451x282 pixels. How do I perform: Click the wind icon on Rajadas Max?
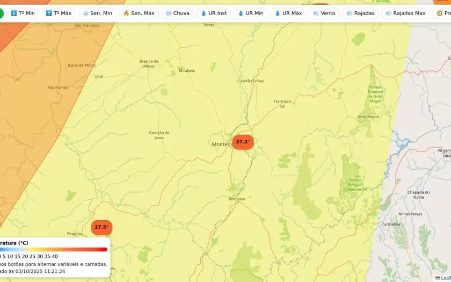[x=388, y=13]
